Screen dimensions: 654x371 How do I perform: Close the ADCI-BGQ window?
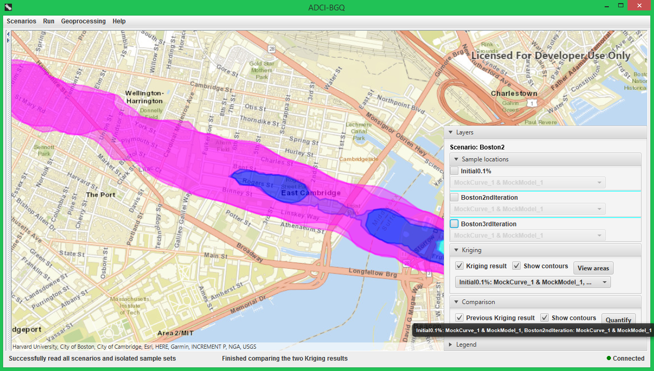[638, 5]
